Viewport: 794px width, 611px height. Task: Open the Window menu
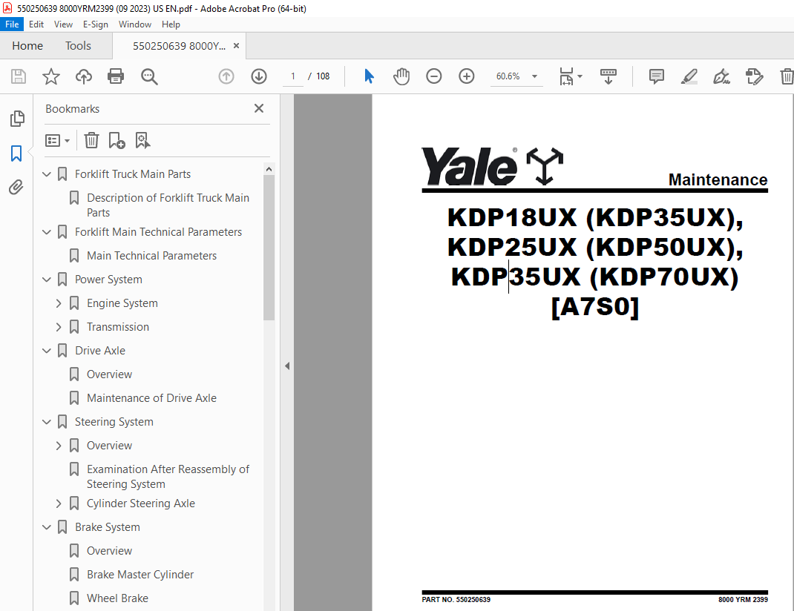tap(135, 24)
